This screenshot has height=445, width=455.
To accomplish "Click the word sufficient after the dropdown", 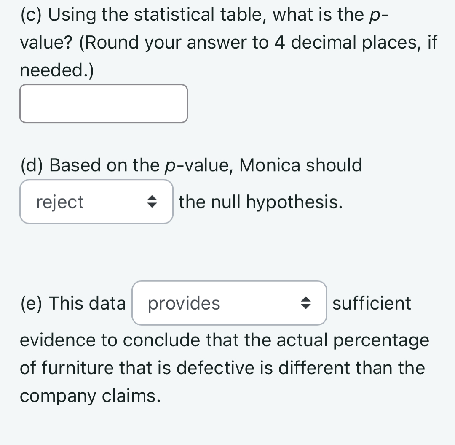I will (x=371, y=303).
